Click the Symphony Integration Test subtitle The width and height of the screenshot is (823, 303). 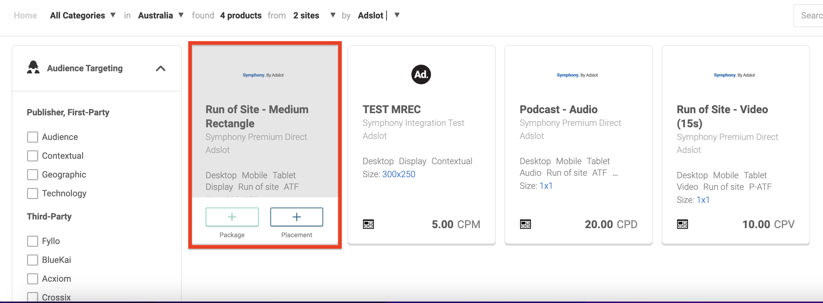coord(413,123)
